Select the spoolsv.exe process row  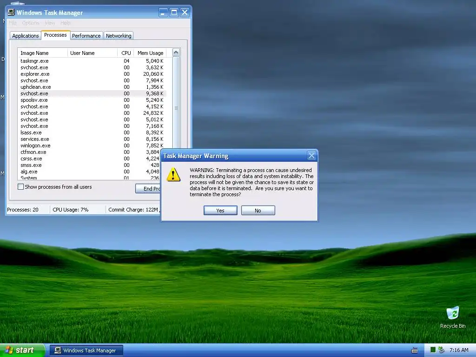tap(92, 100)
